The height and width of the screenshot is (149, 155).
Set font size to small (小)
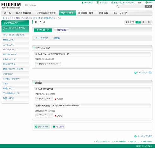tap(138, 22)
